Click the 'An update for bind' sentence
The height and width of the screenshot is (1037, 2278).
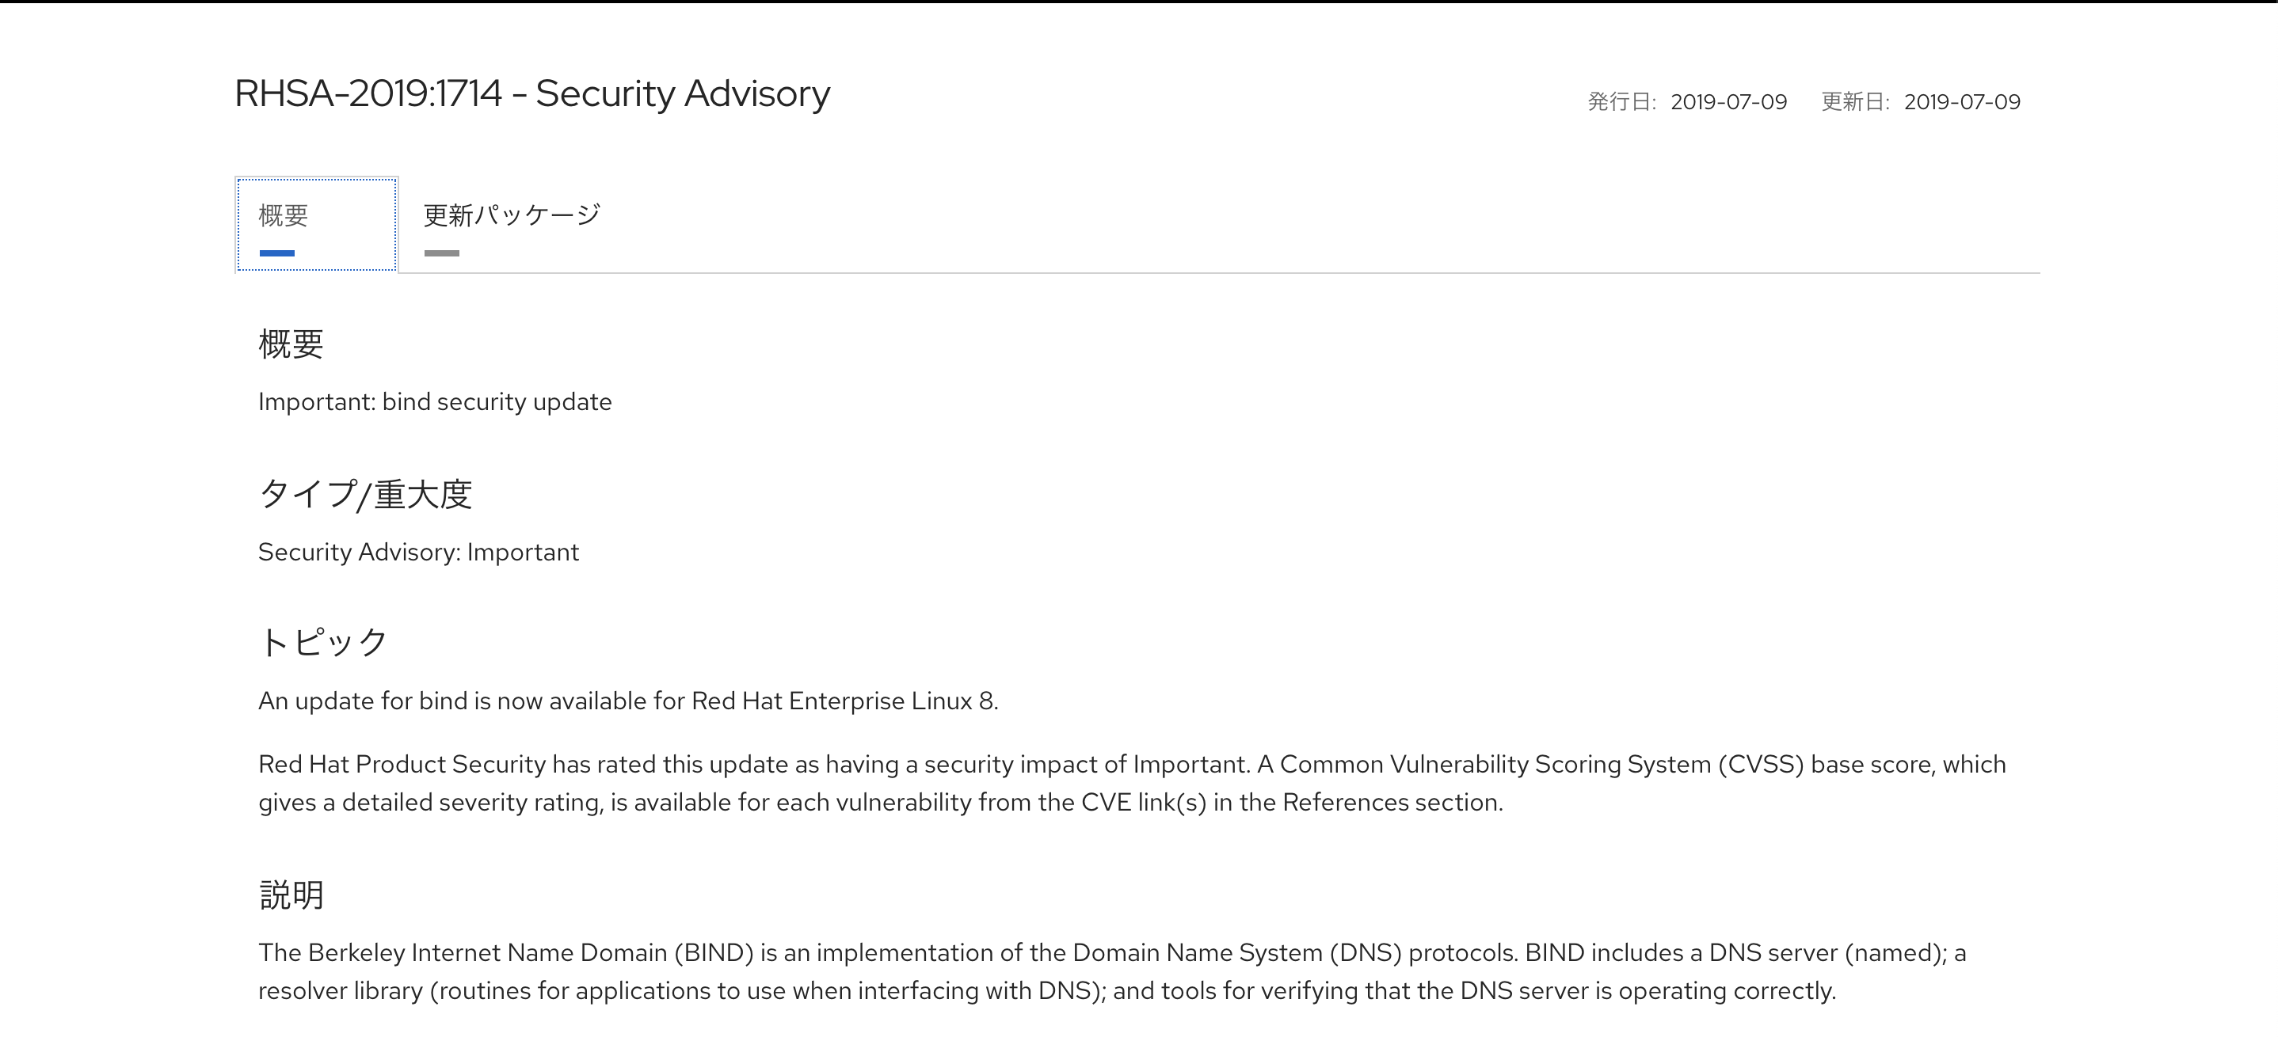pos(628,701)
